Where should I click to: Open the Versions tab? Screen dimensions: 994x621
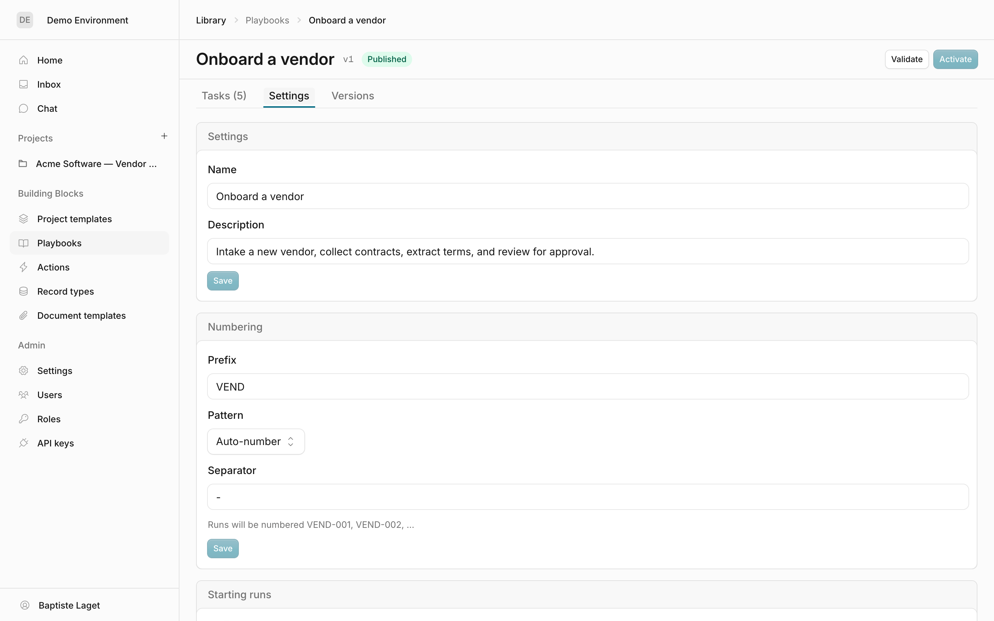[353, 96]
